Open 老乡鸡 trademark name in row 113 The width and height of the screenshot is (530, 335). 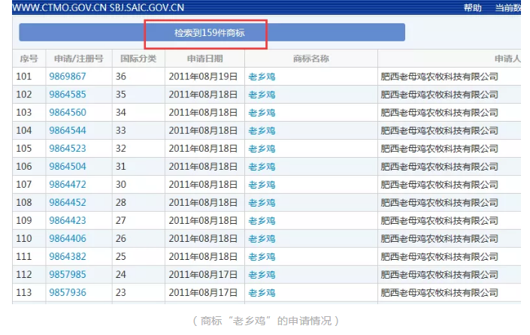pyautogui.click(x=262, y=293)
